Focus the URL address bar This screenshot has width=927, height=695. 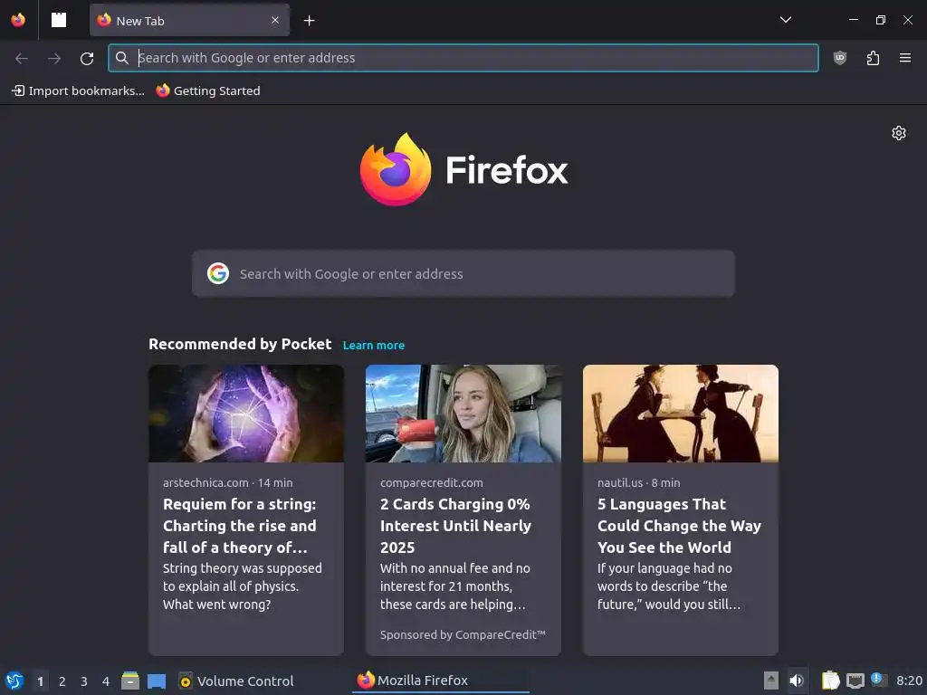click(463, 58)
